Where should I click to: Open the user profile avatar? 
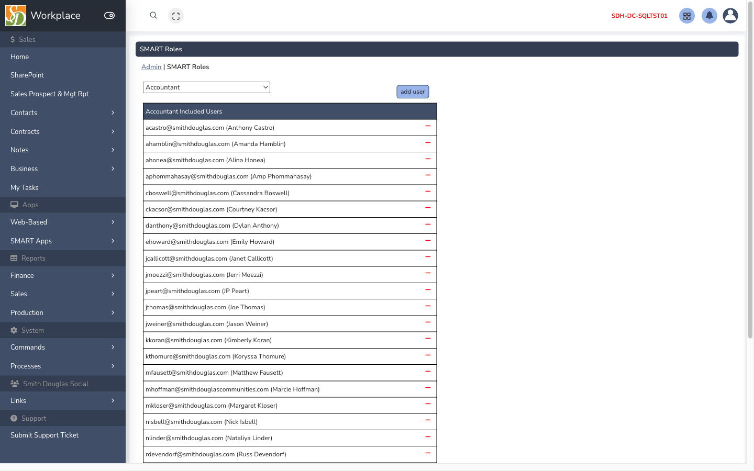point(730,16)
